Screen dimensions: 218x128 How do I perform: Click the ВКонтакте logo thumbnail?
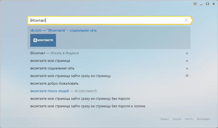pyautogui.click(x=43, y=40)
